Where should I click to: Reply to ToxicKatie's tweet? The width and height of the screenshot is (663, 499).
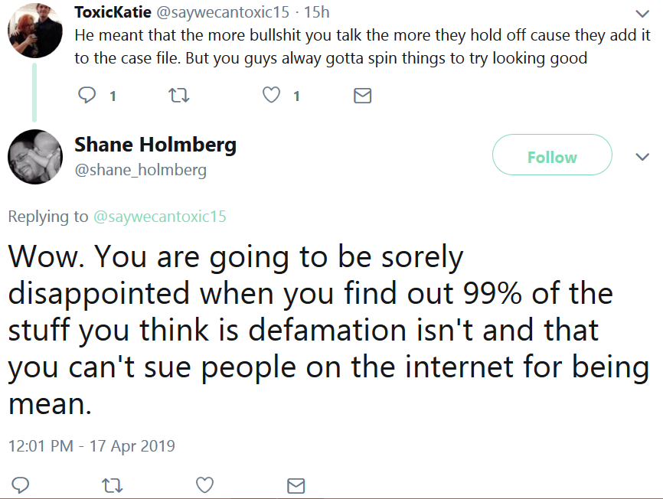pos(87,95)
